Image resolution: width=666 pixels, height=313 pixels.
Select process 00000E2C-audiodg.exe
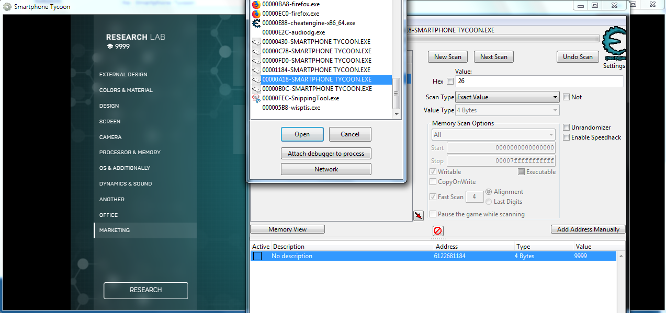pyautogui.click(x=293, y=32)
